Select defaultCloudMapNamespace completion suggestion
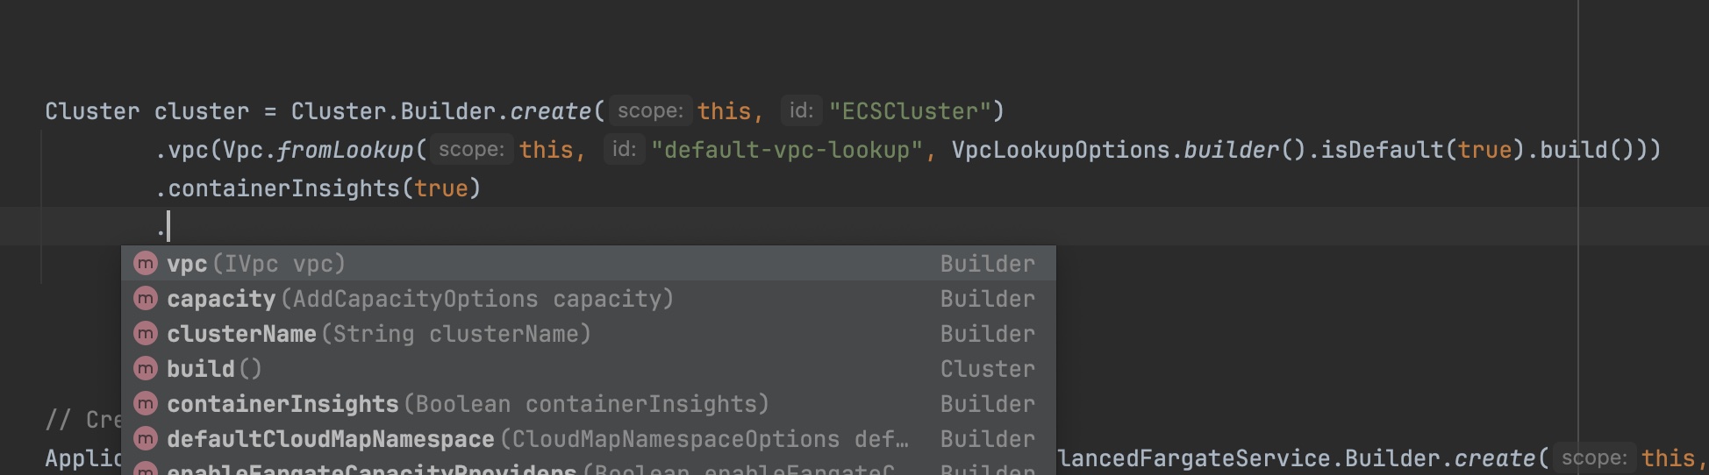The image size is (1709, 475). (589, 438)
